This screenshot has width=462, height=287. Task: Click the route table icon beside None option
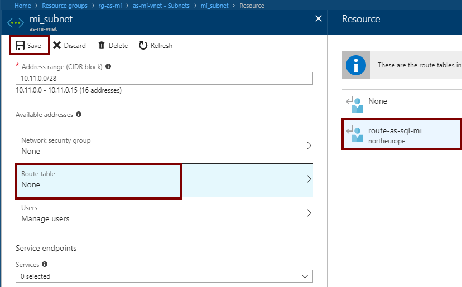(354, 104)
